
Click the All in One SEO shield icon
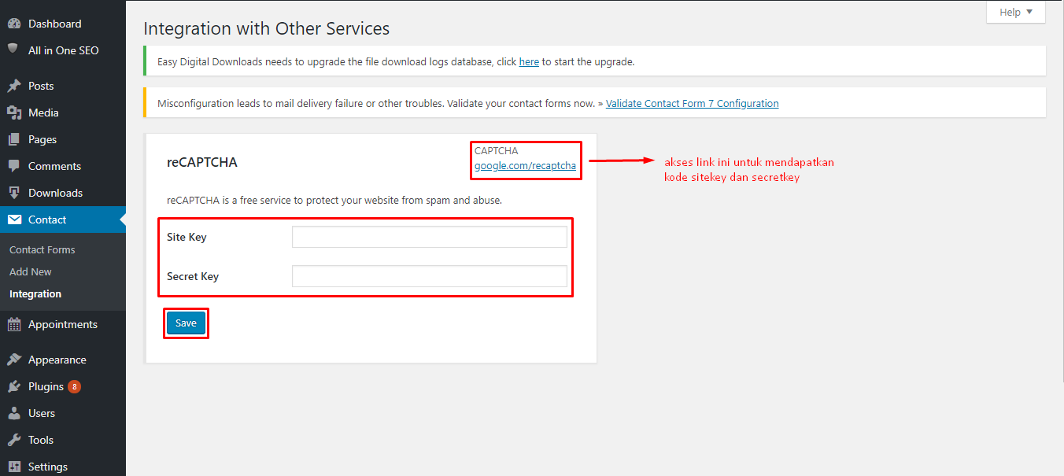pyautogui.click(x=13, y=50)
